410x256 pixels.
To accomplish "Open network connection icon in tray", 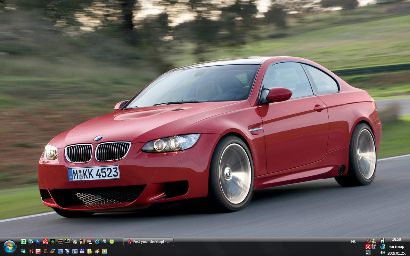I will coord(383,247).
